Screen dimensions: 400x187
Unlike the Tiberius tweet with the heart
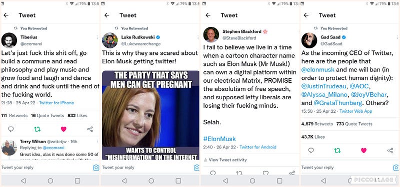coord(63,129)
